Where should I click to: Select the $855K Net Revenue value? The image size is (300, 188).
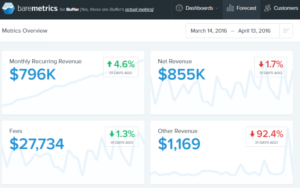point(182,75)
